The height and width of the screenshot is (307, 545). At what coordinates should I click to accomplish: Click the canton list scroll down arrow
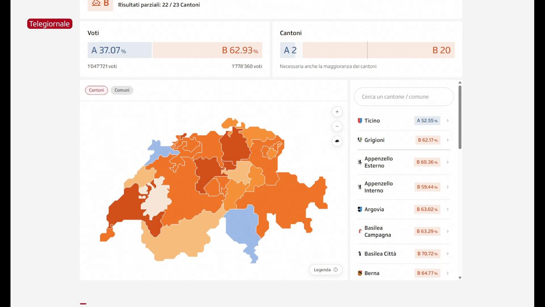click(460, 278)
